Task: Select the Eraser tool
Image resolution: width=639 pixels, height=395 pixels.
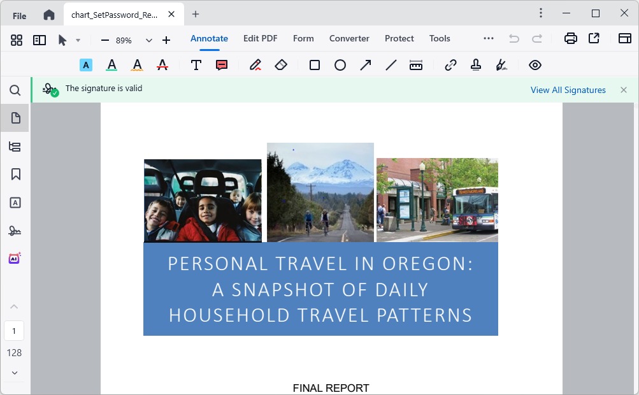Action: pyautogui.click(x=281, y=64)
